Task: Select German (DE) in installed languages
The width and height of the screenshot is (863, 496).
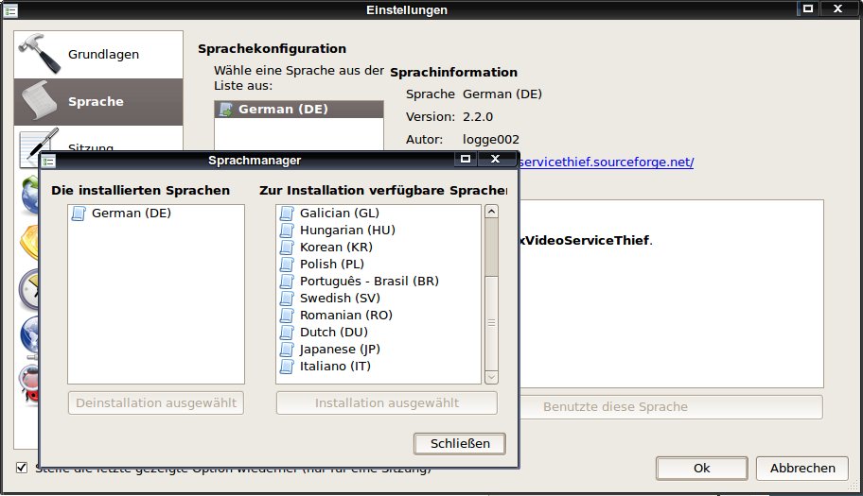Action: pyautogui.click(x=156, y=214)
